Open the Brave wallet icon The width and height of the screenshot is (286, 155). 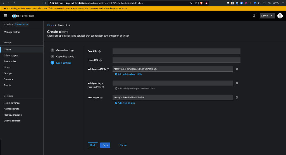[269, 3]
